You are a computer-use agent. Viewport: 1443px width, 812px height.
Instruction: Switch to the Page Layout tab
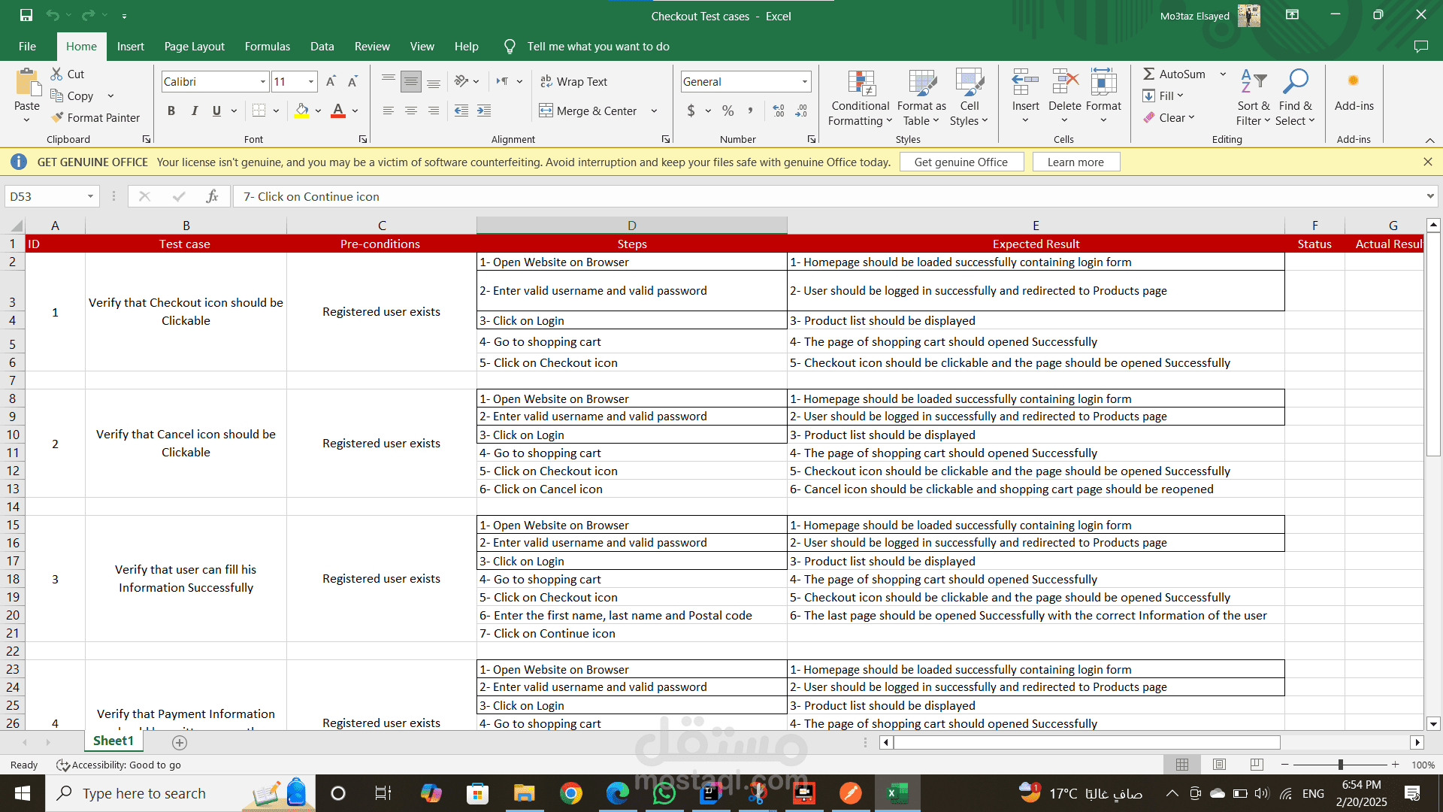pyautogui.click(x=194, y=46)
